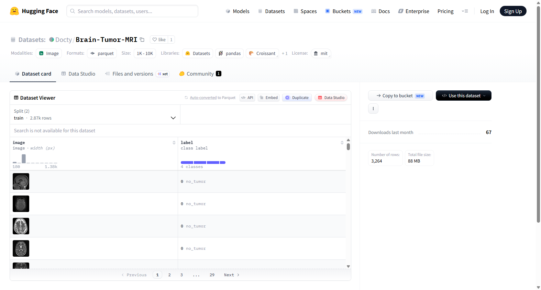Viewport: 541px width, 290px height.
Task: Click the dataset viewer table scrollbar
Action: tap(348, 147)
